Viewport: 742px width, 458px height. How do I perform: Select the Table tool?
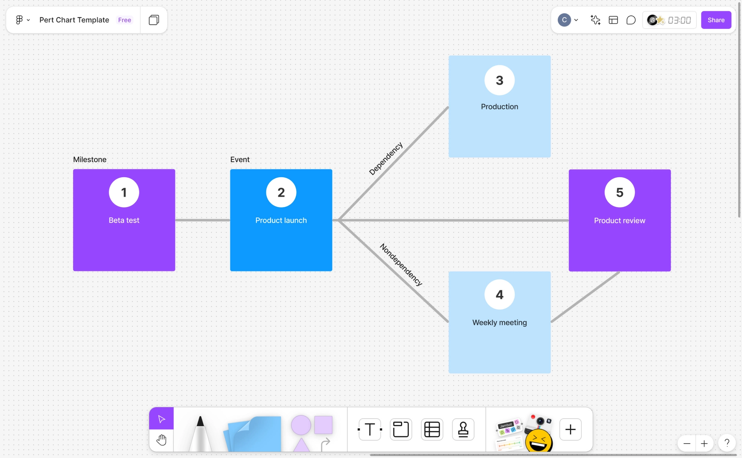(x=432, y=429)
